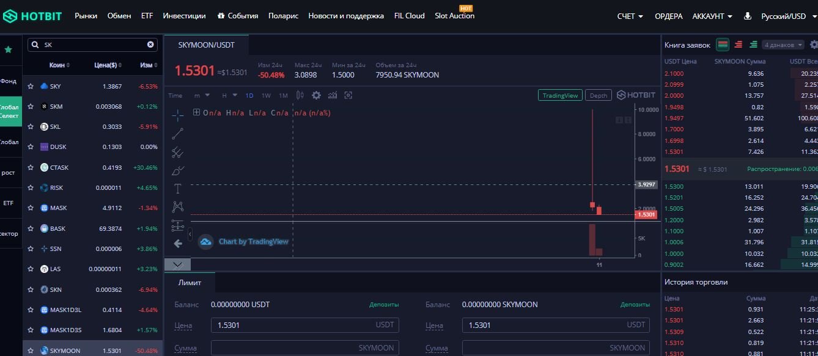Screen dimensions: 818x356
Task: Favorite the SKYMOON coin star
Action: [x=31, y=351]
